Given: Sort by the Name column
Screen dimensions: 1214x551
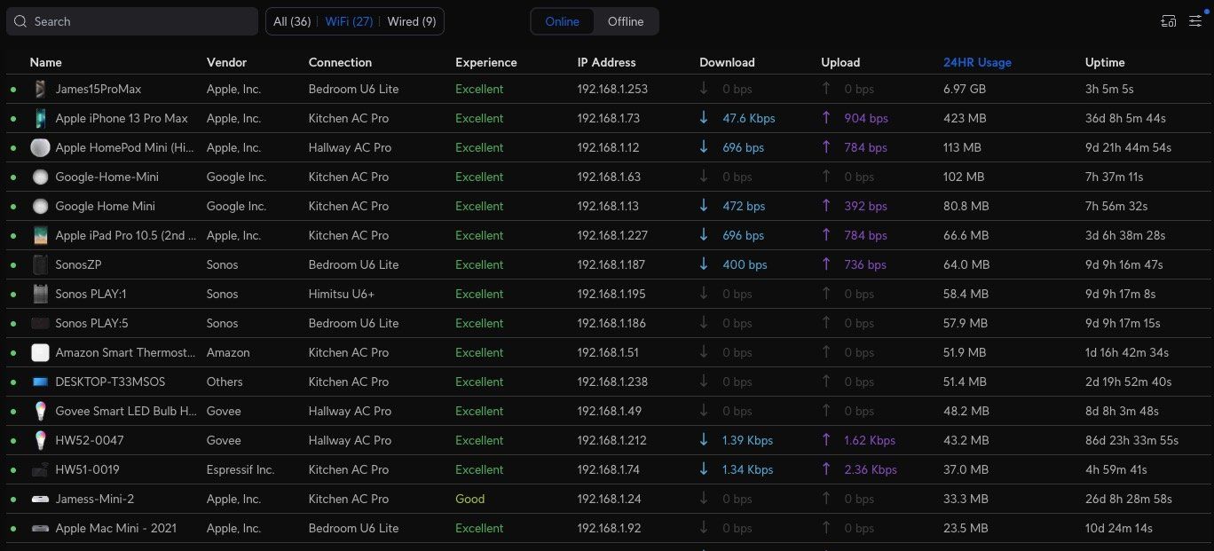Looking at the screenshot, I should tap(45, 62).
